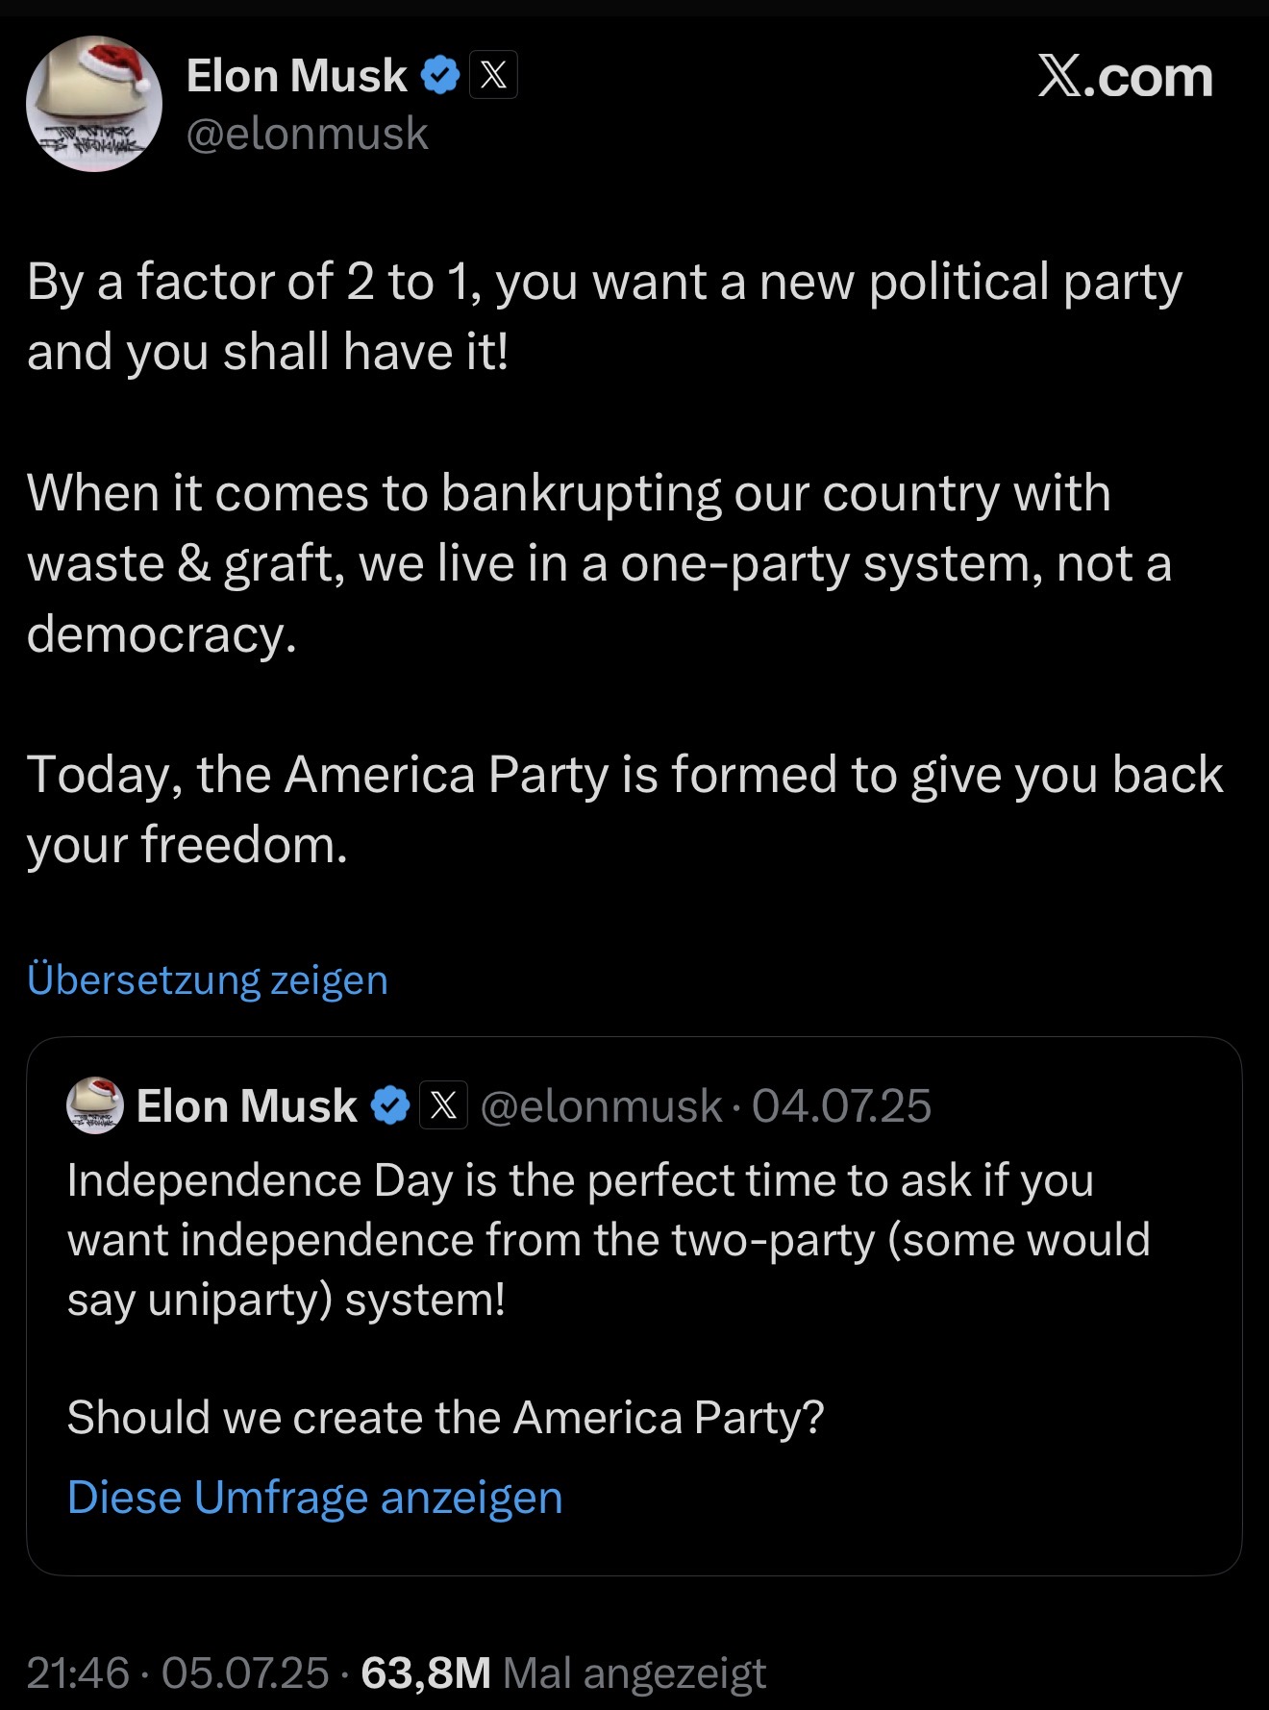The width and height of the screenshot is (1269, 1710).
Task: Click the X.com logo at top right
Action: coord(1125,77)
